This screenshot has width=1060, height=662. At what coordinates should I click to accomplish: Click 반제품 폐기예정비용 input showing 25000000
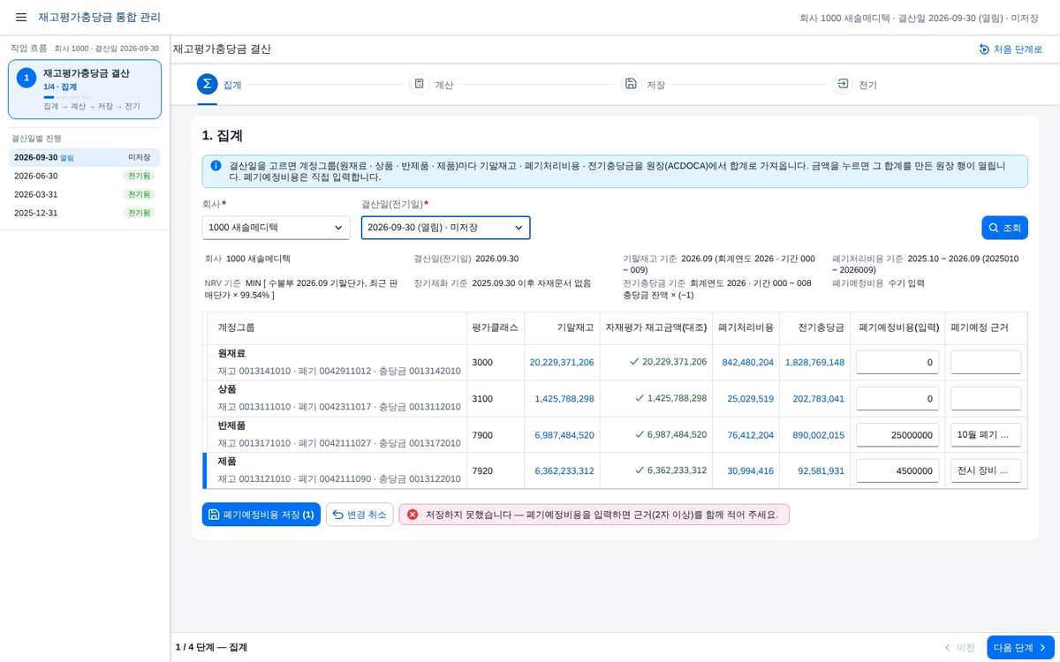pos(897,434)
